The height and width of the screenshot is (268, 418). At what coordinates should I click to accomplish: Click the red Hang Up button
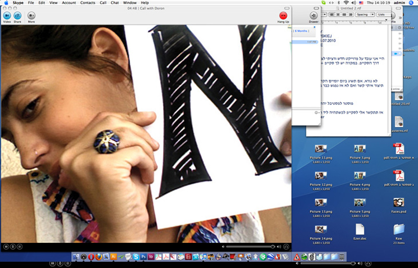click(x=283, y=16)
